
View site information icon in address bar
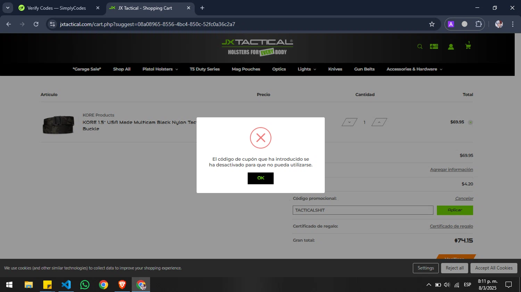[x=52, y=24]
